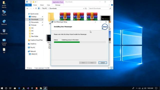
Task: Expand the address bar history dropdown
Action: tap(84, 8)
